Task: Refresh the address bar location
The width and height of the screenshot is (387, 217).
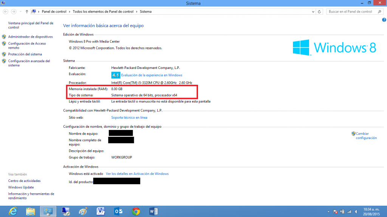Action: pyautogui.click(x=319, y=12)
